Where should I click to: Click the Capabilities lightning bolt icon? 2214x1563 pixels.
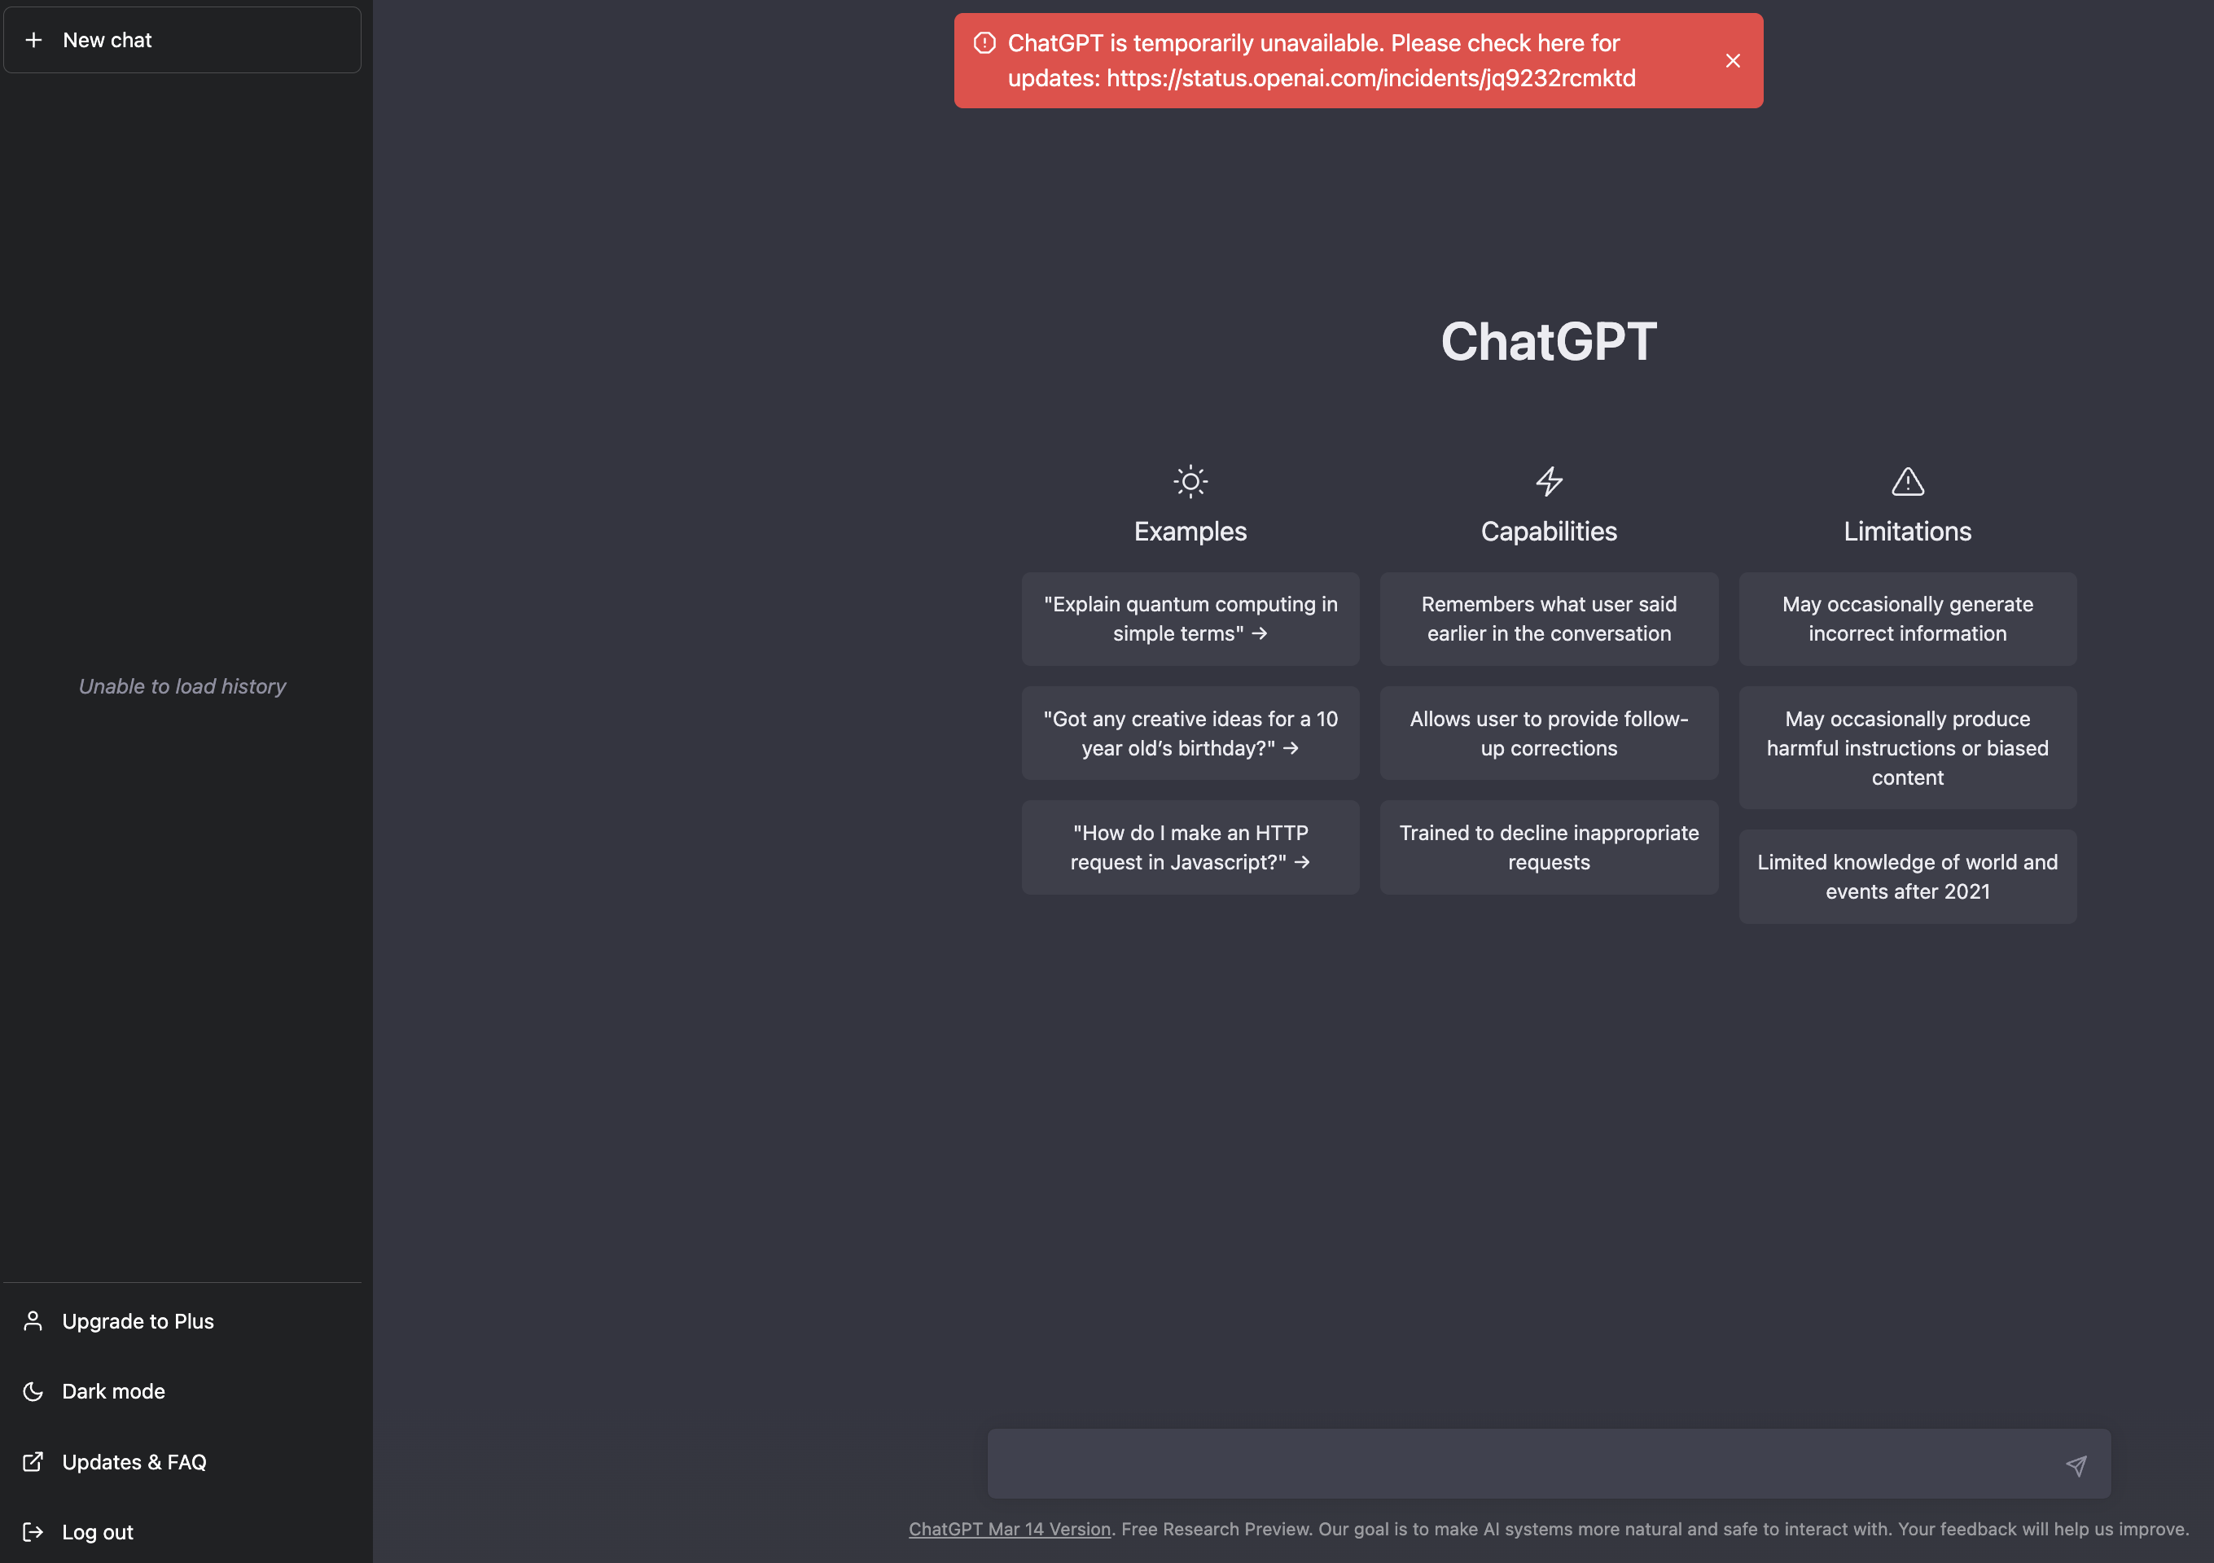click(1548, 482)
